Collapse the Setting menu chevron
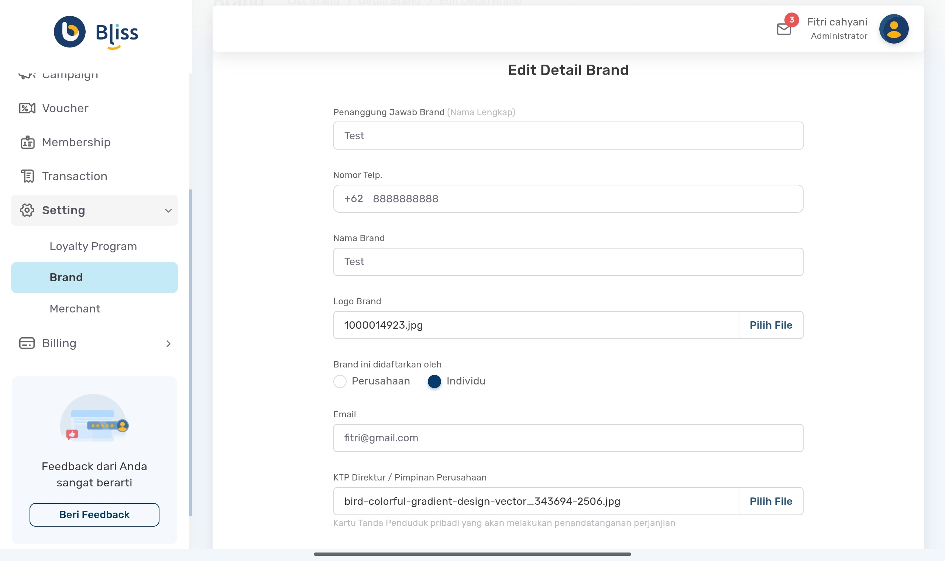 pos(168,211)
